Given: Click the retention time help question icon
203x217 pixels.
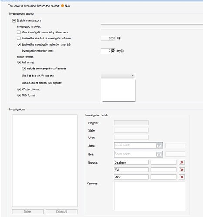Looking at the screenshot, I should tap(69, 45).
